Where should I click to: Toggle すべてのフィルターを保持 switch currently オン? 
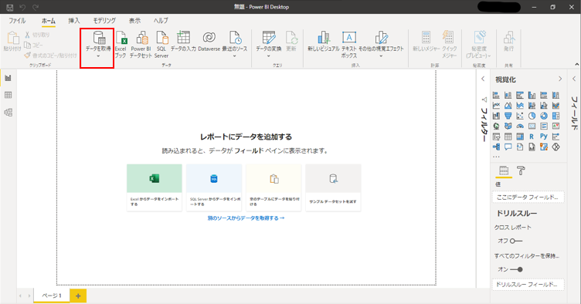click(516, 269)
